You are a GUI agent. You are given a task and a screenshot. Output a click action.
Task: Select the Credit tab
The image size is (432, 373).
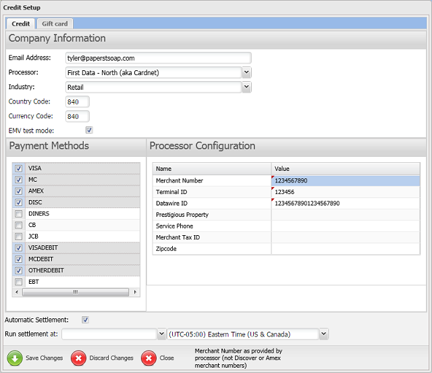pos(20,24)
